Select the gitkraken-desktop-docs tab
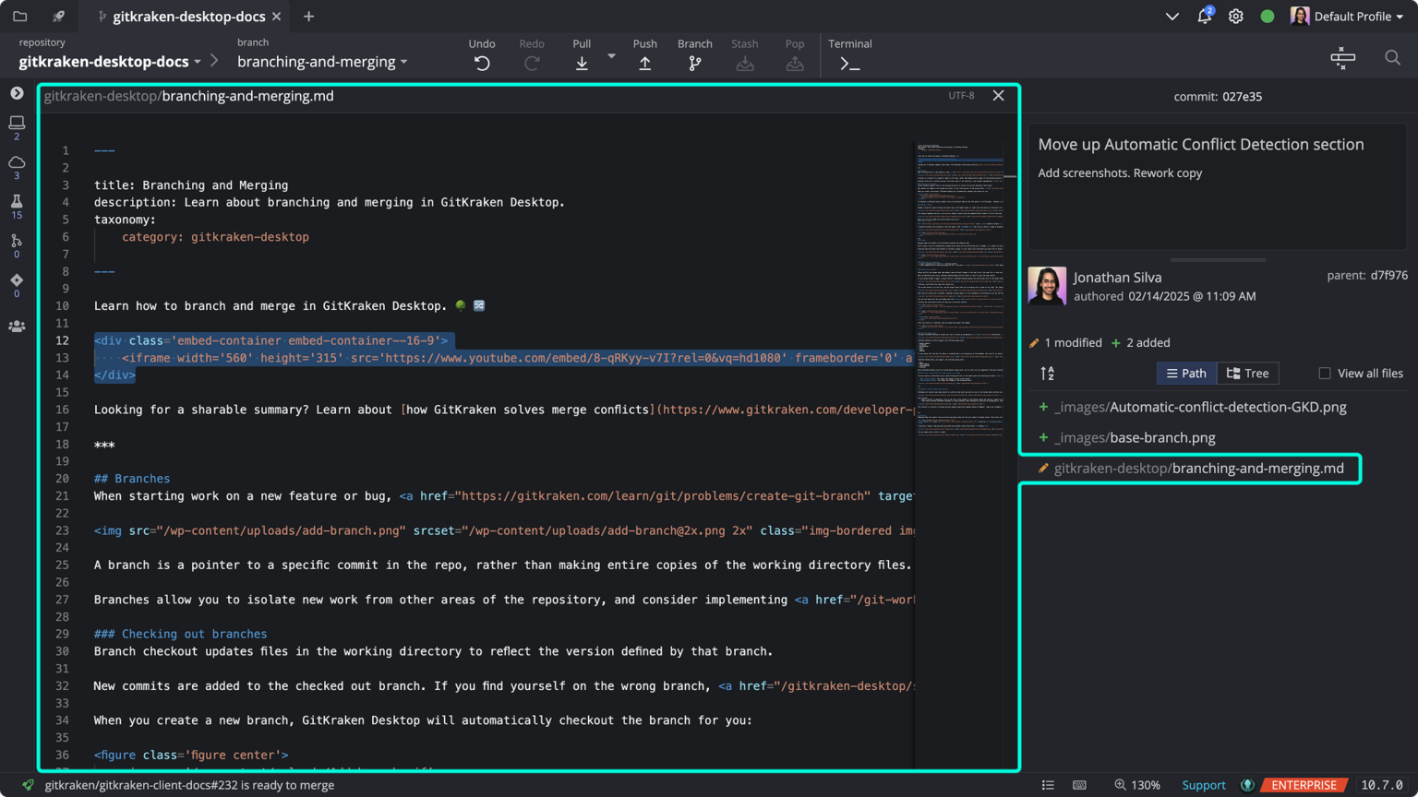 pos(187,16)
